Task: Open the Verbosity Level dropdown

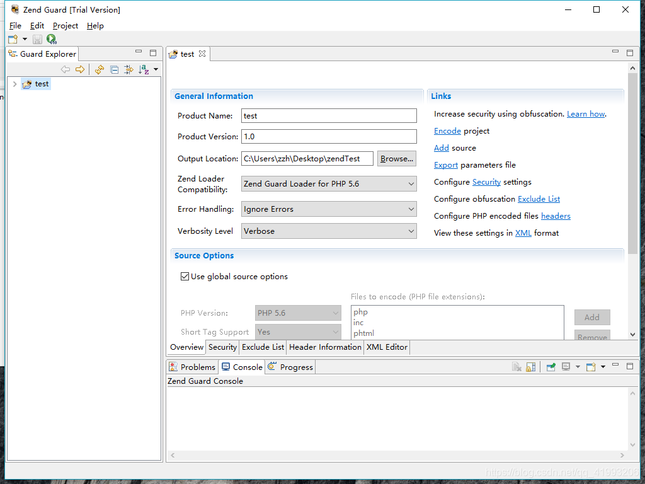Action: point(329,231)
